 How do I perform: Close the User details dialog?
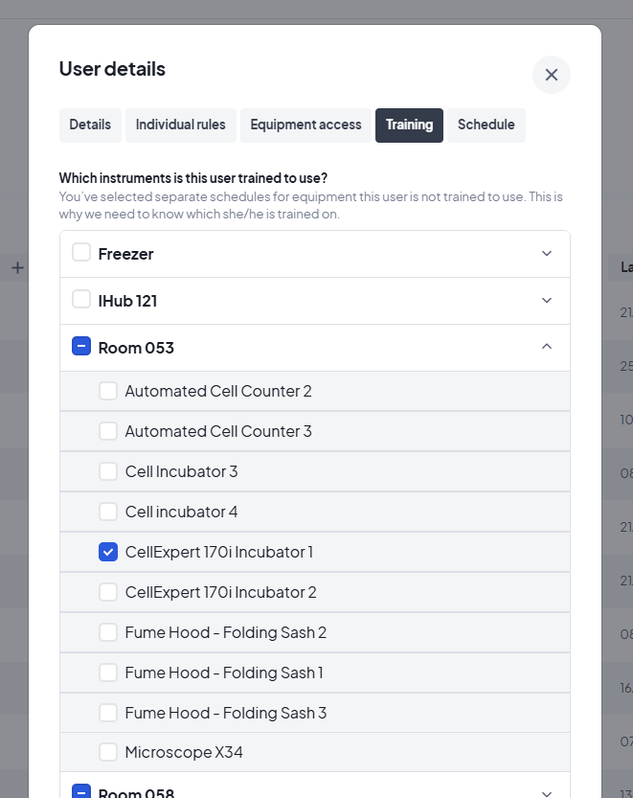pos(552,75)
